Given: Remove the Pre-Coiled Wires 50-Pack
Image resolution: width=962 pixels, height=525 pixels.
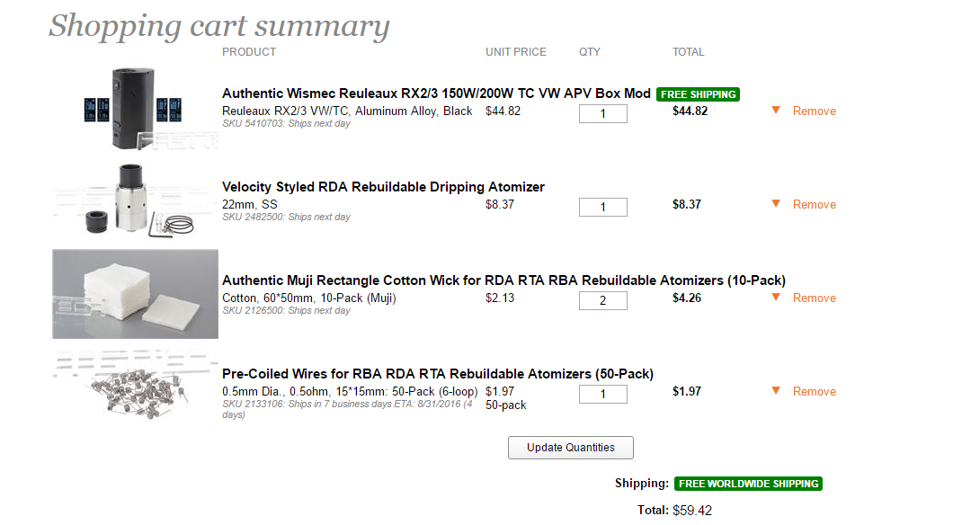Looking at the screenshot, I should [815, 391].
